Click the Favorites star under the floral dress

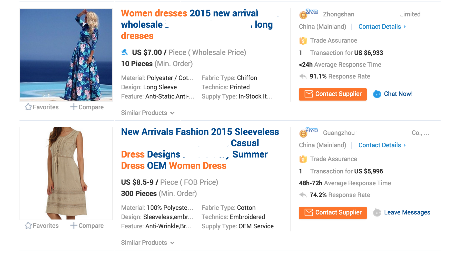(28, 107)
